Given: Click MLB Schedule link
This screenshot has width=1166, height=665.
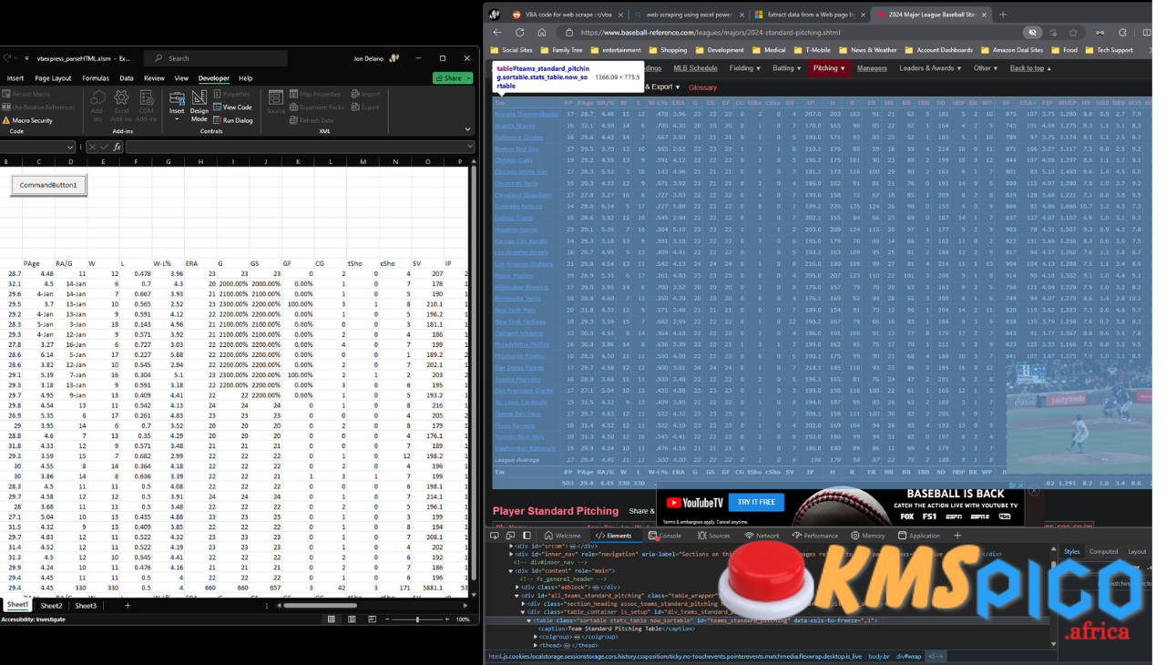Looking at the screenshot, I should 695,68.
